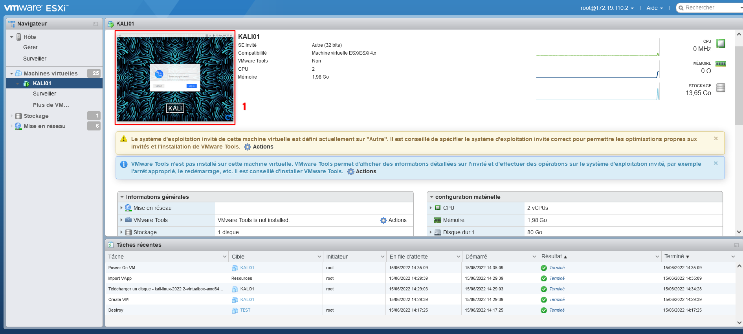Expand the Stockage tree node in the navigator
The height and width of the screenshot is (334, 743).
click(12, 116)
